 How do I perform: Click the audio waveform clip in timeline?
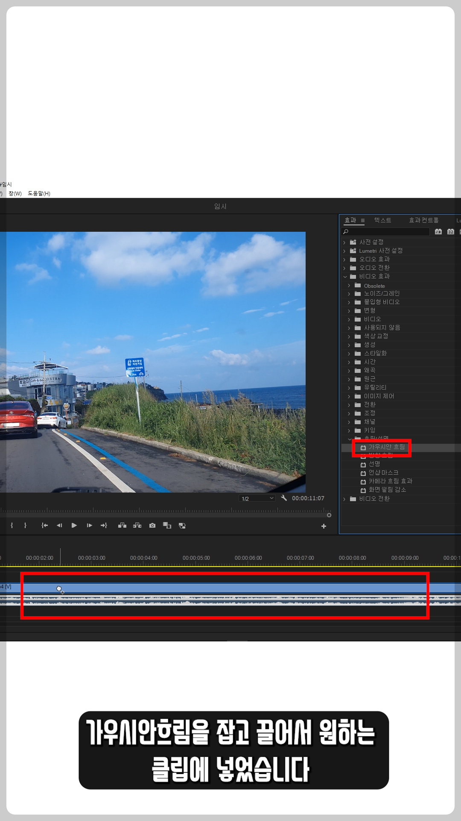pos(230,601)
